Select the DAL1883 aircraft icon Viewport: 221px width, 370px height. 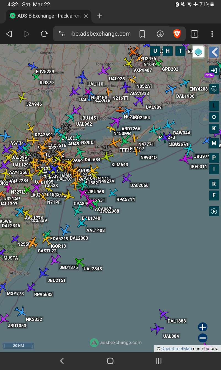point(164,314)
